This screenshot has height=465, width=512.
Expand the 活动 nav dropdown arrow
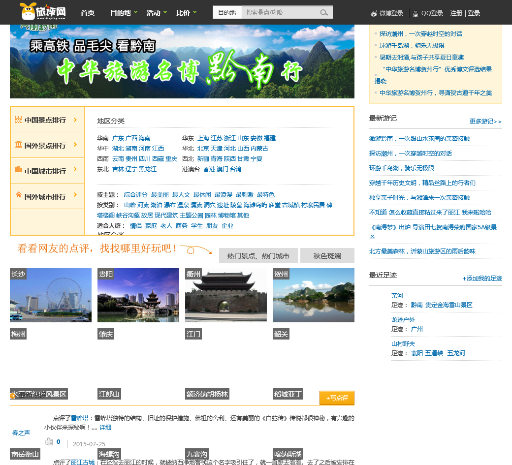coord(165,12)
